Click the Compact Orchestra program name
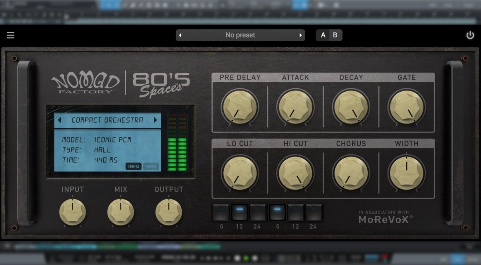 (x=107, y=120)
